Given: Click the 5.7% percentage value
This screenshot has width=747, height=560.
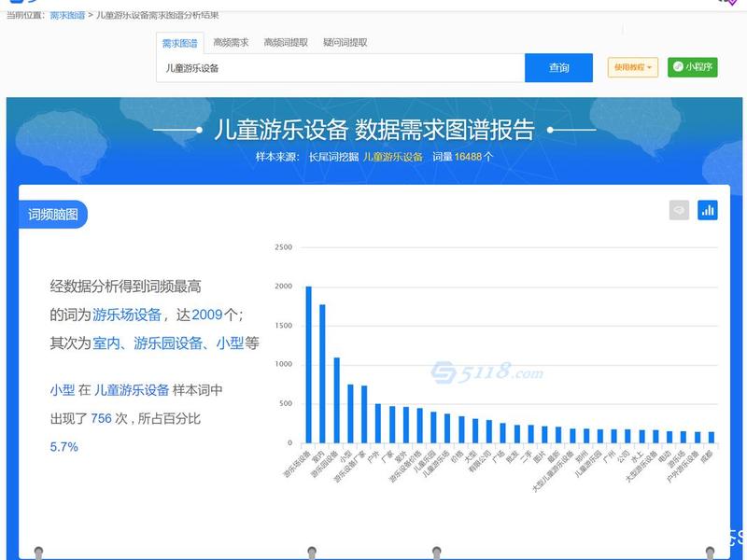Looking at the screenshot, I should [63, 447].
